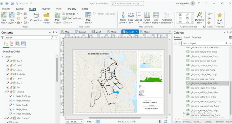232x124 pixels.
Task: Insert a Legend element
Action: click(138, 17)
